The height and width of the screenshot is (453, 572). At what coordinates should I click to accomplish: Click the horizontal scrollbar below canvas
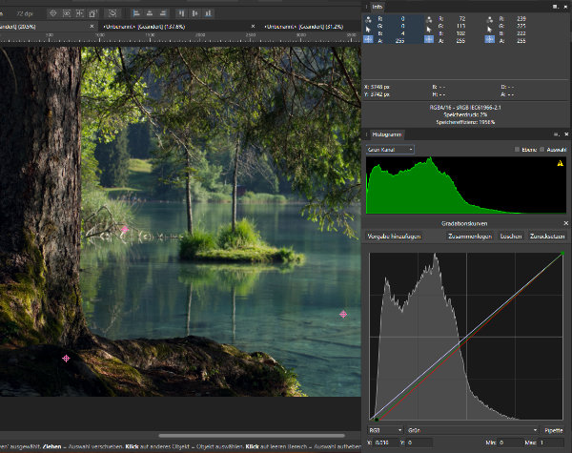pos(252,436)
